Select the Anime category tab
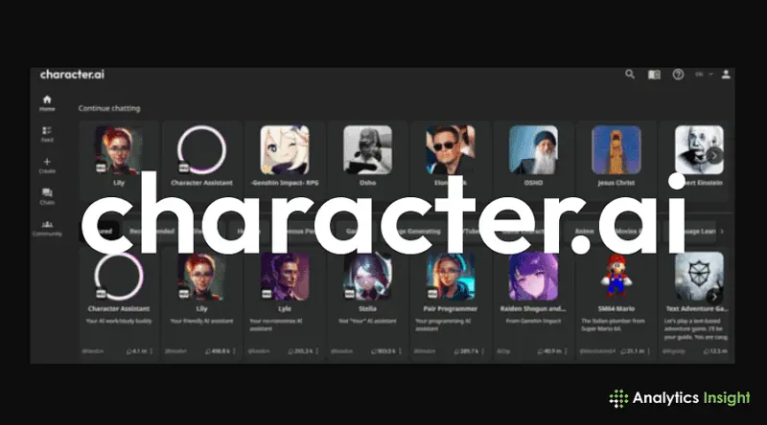This screenshot has width=767, height=425. coord(585,231)
